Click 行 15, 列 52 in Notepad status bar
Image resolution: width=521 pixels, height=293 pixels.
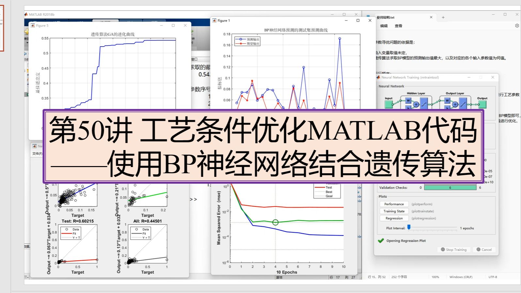tap(376, 277)
